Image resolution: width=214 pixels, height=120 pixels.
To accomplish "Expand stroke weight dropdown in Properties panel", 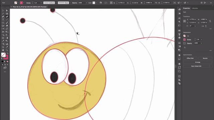I will click(x=201, y=39).
